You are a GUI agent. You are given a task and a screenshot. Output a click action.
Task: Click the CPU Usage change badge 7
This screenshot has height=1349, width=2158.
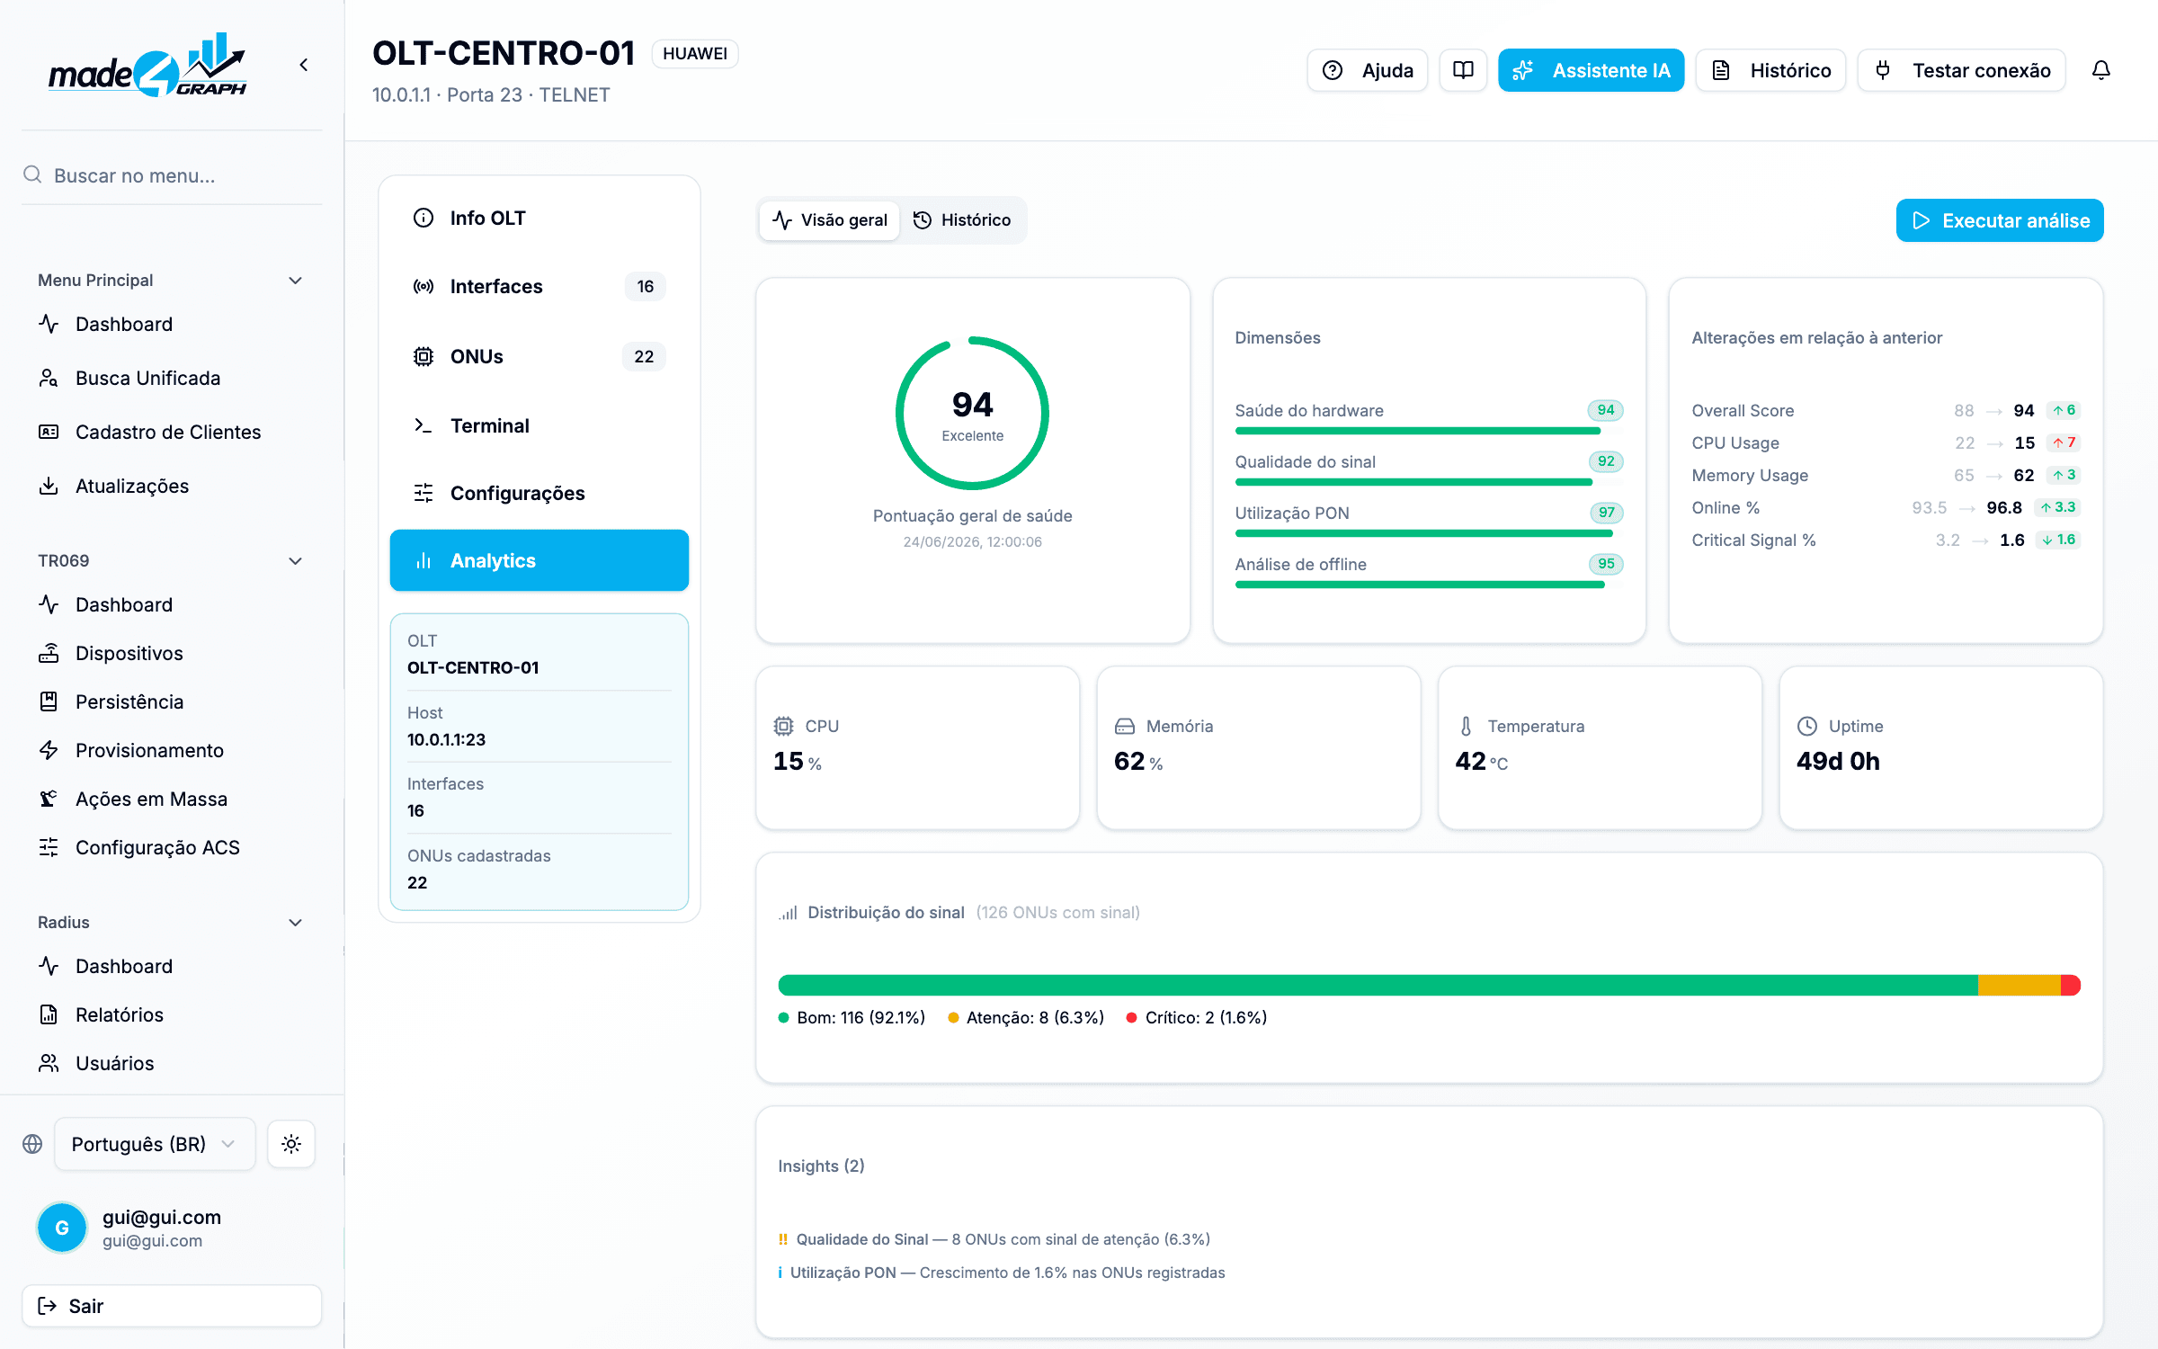(x=2064, y=442)
